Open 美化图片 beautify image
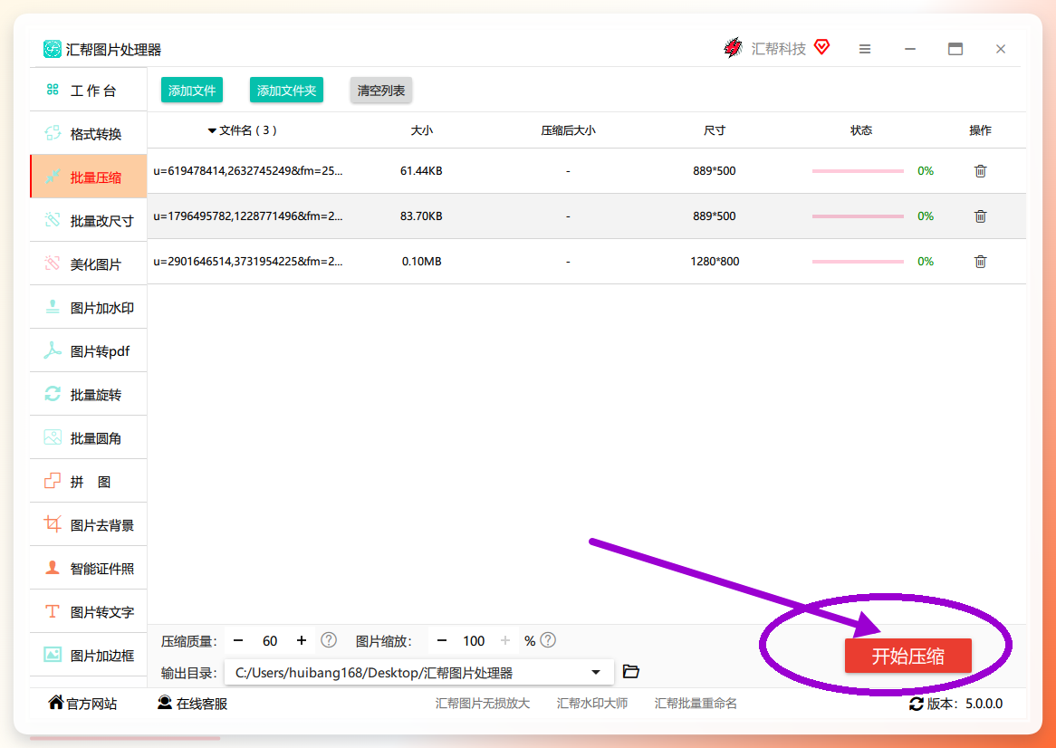This screenshot has width=1056, height=748. tap(88, 264)
